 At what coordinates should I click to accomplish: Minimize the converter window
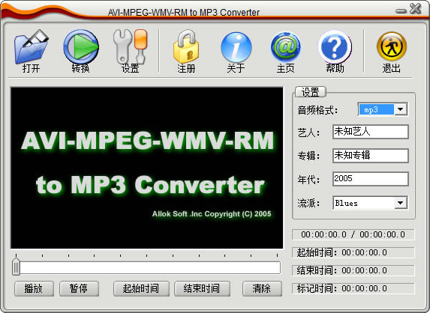[x=401, y=11]
